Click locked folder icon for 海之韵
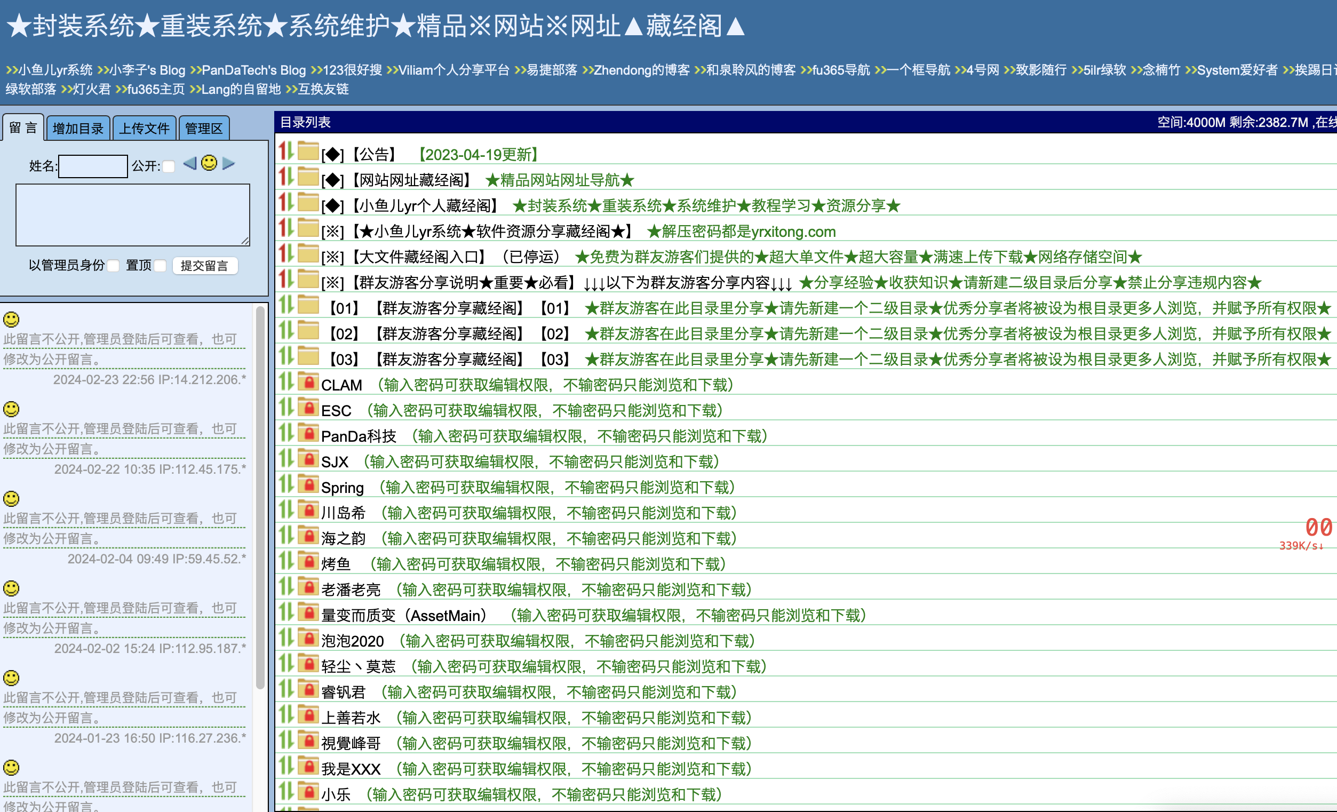Screen dimensions: 1337x812 click(308, 535)
